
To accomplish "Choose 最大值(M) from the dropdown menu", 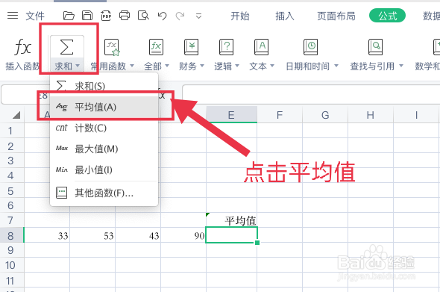I will point(104,149).
